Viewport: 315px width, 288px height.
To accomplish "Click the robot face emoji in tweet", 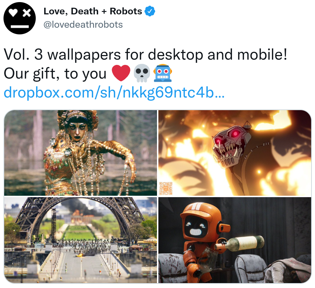I will (x=163, y=73).
